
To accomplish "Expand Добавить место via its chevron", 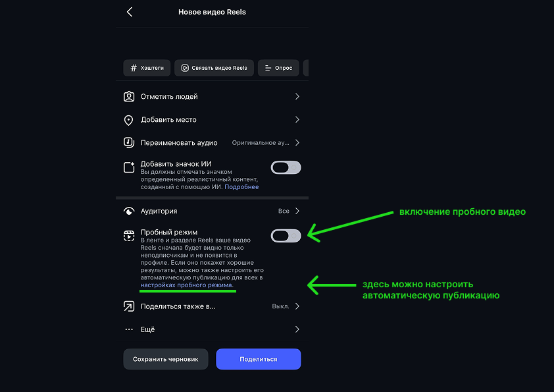I will pos(297,120).
